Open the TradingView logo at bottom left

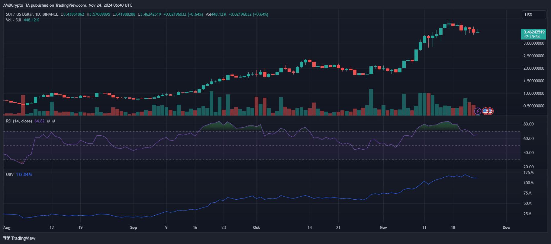point(19,238)
